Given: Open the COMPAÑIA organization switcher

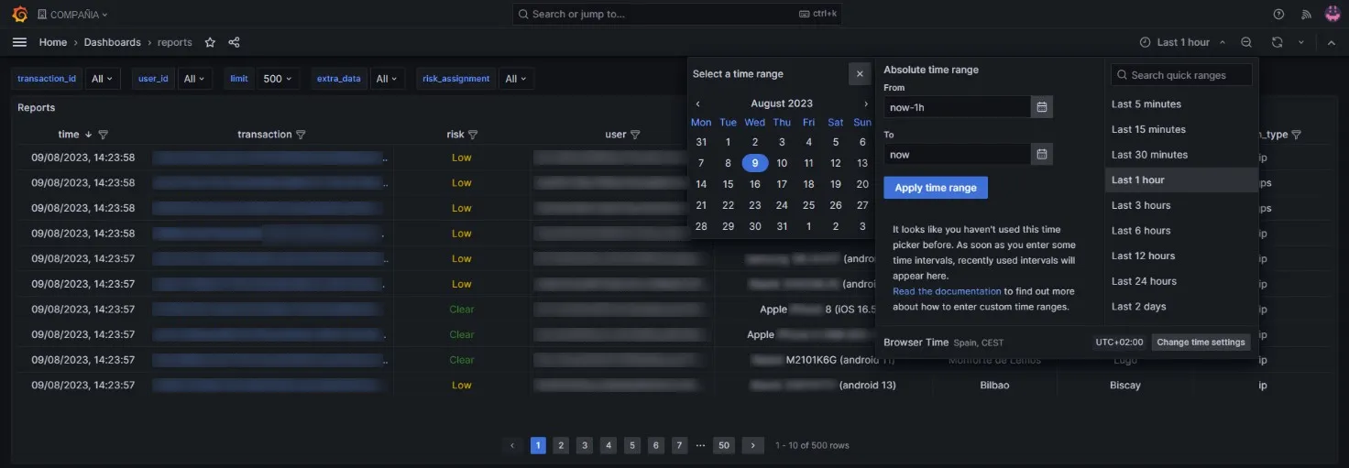Looking at the screenshot, I should 72,15.
